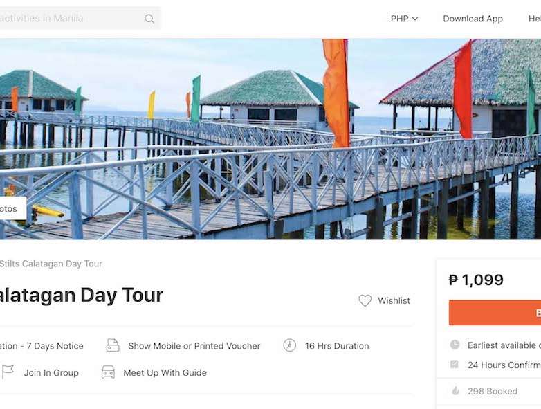Viewport: 541px width, 409px height.
Task: Open the PHP currency dropdown
Action: coord(404,19)
